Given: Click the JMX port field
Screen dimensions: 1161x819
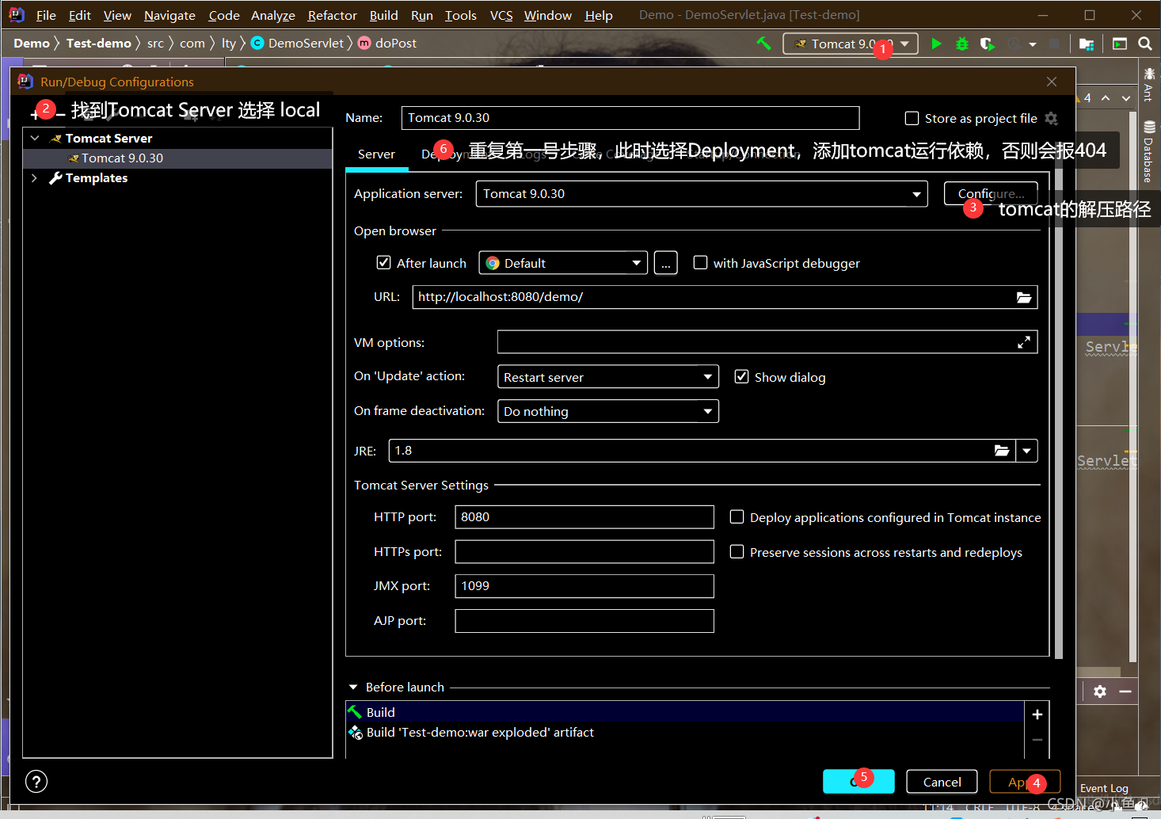Looking at the screenshot, I should point(584,586).
